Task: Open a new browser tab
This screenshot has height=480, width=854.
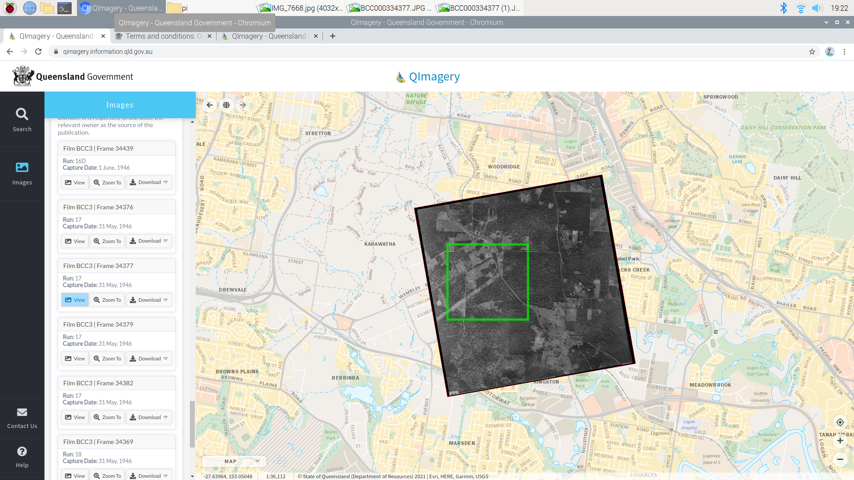Action: 333,36
